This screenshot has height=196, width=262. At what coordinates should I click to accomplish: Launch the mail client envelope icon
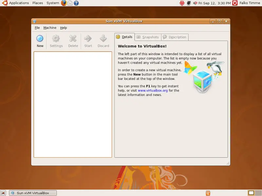click(70, 3)
